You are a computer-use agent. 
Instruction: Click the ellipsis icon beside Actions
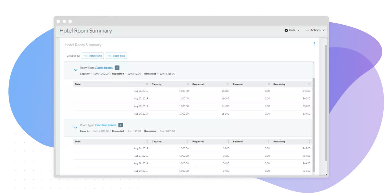point(308,30)
